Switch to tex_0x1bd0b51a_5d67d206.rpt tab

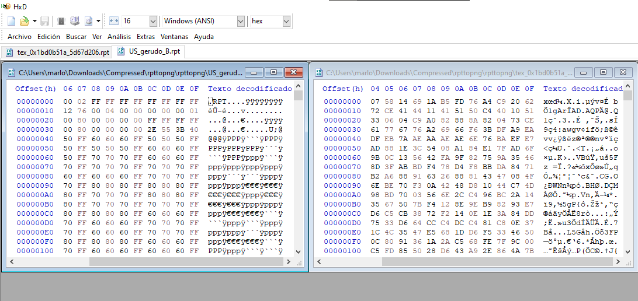pyautogui.click(x=57, y=52)
